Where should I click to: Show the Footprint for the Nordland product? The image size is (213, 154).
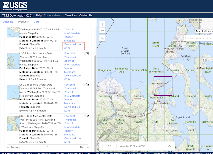70,54
